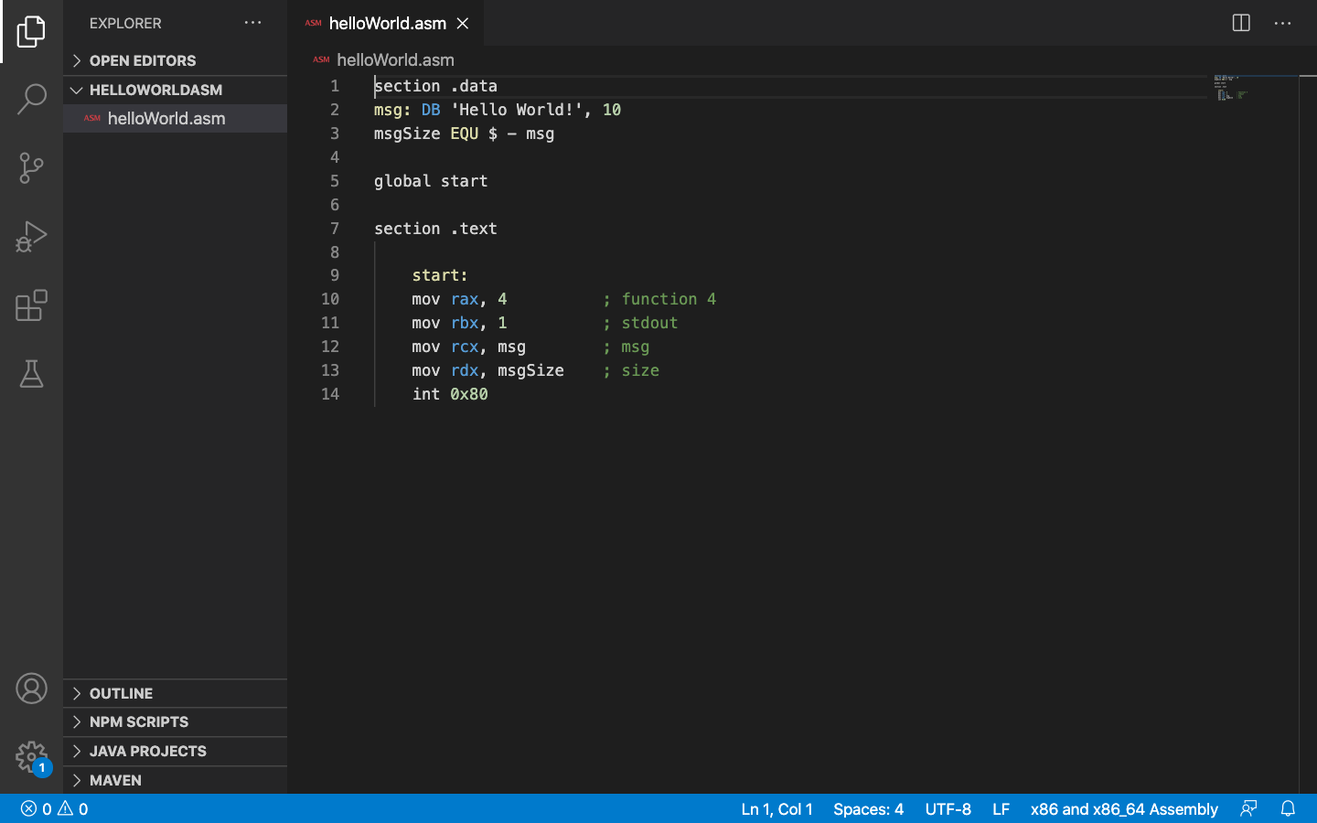Viewport: 1317px width, 823px height.
Task: Click the '; function 4' comment
Action: click(659, 299)
